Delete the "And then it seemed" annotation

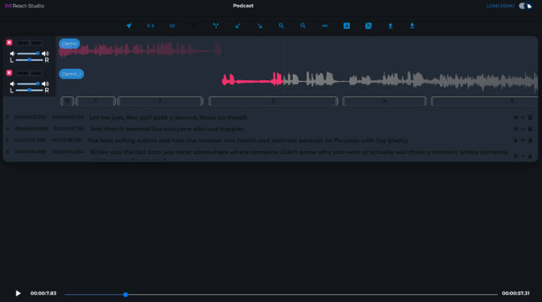click(x=530, y=129)
